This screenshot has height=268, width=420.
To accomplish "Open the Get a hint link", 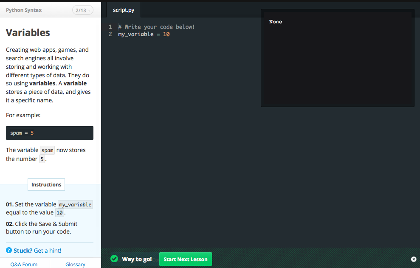I will (48, 251).
